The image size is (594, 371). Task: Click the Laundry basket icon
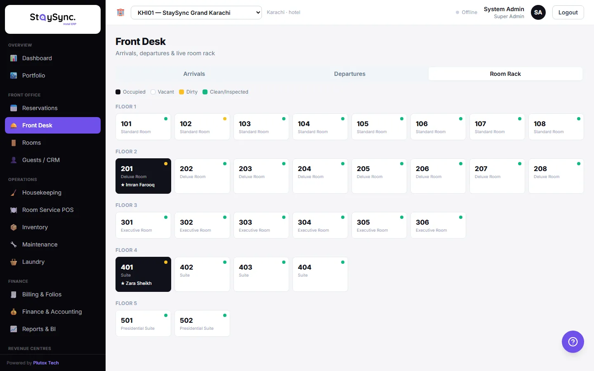[14, 262]
